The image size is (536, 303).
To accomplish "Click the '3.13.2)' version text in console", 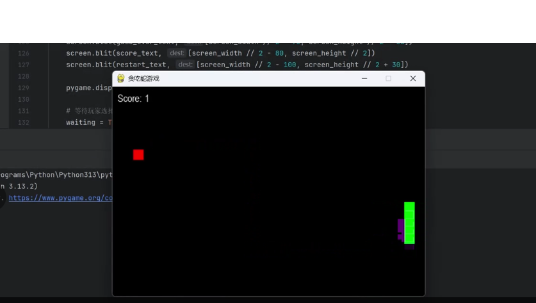I will tap(23, 186).
